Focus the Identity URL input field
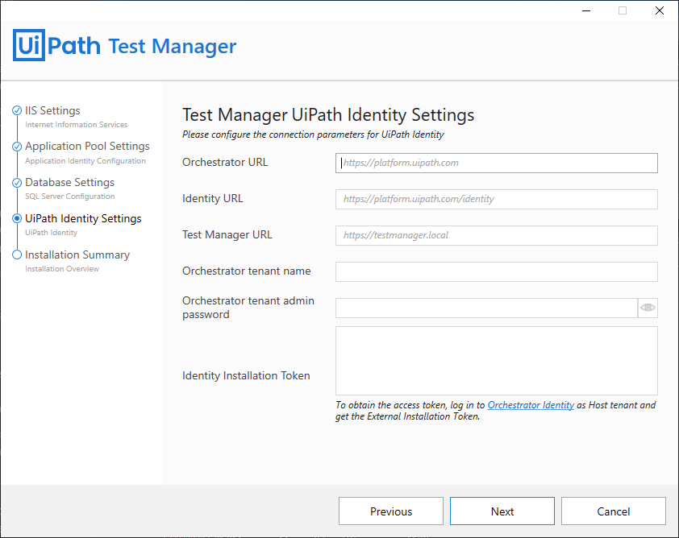 (496, 199)
